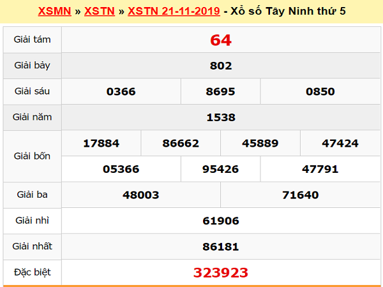Click the Đặc biệt jackpot number 323923

pyautogui.click(x=221, y=273)
